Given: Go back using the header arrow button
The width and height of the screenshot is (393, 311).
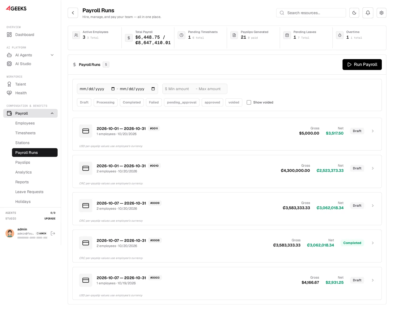Looking at the screenshot, I should pos(73,13).
